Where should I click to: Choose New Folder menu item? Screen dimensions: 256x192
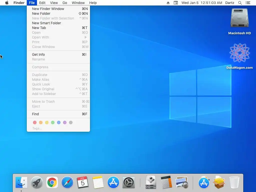(58, 13)
